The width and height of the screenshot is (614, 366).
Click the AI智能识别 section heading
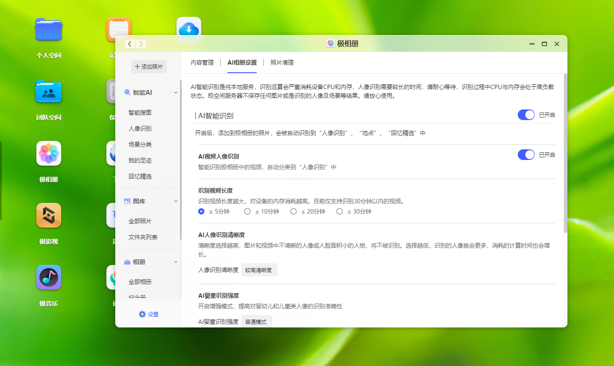coord(216,116)
